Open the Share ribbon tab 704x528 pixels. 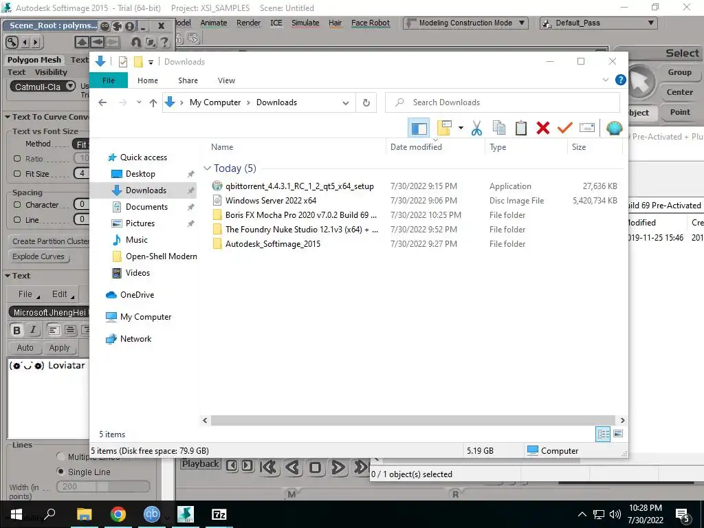188,80
